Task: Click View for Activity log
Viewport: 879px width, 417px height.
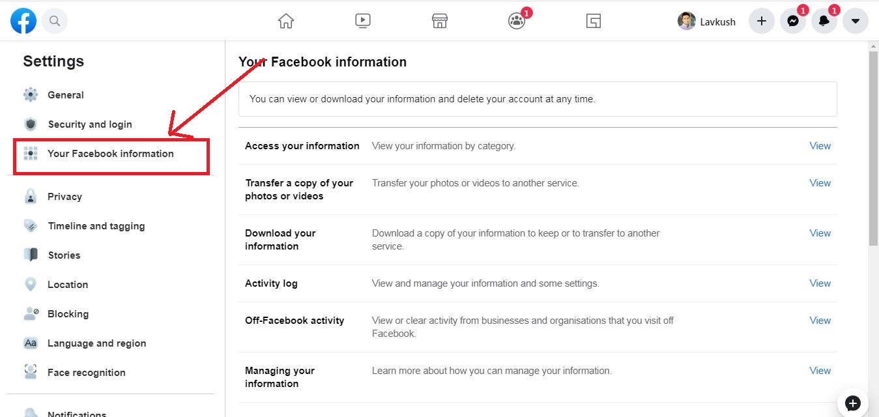Action: (x=820, y=283)
